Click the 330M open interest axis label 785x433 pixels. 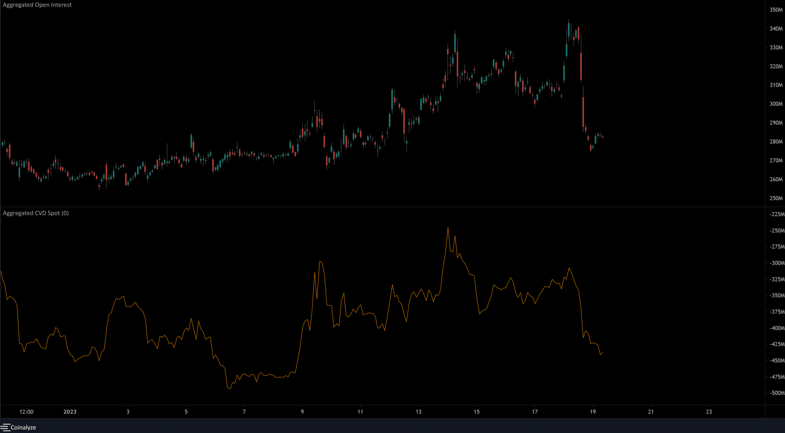tap(776, 48)
